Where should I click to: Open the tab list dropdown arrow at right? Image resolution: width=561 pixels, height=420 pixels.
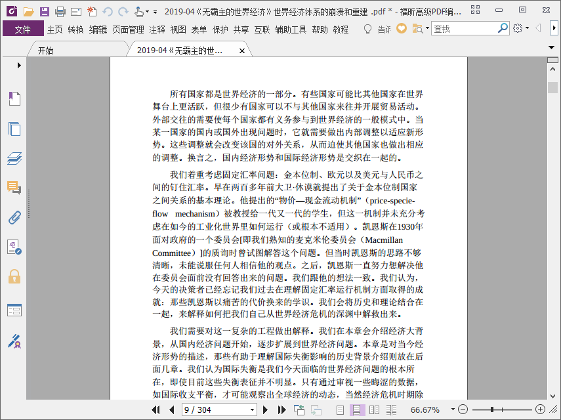click(551, 48)
